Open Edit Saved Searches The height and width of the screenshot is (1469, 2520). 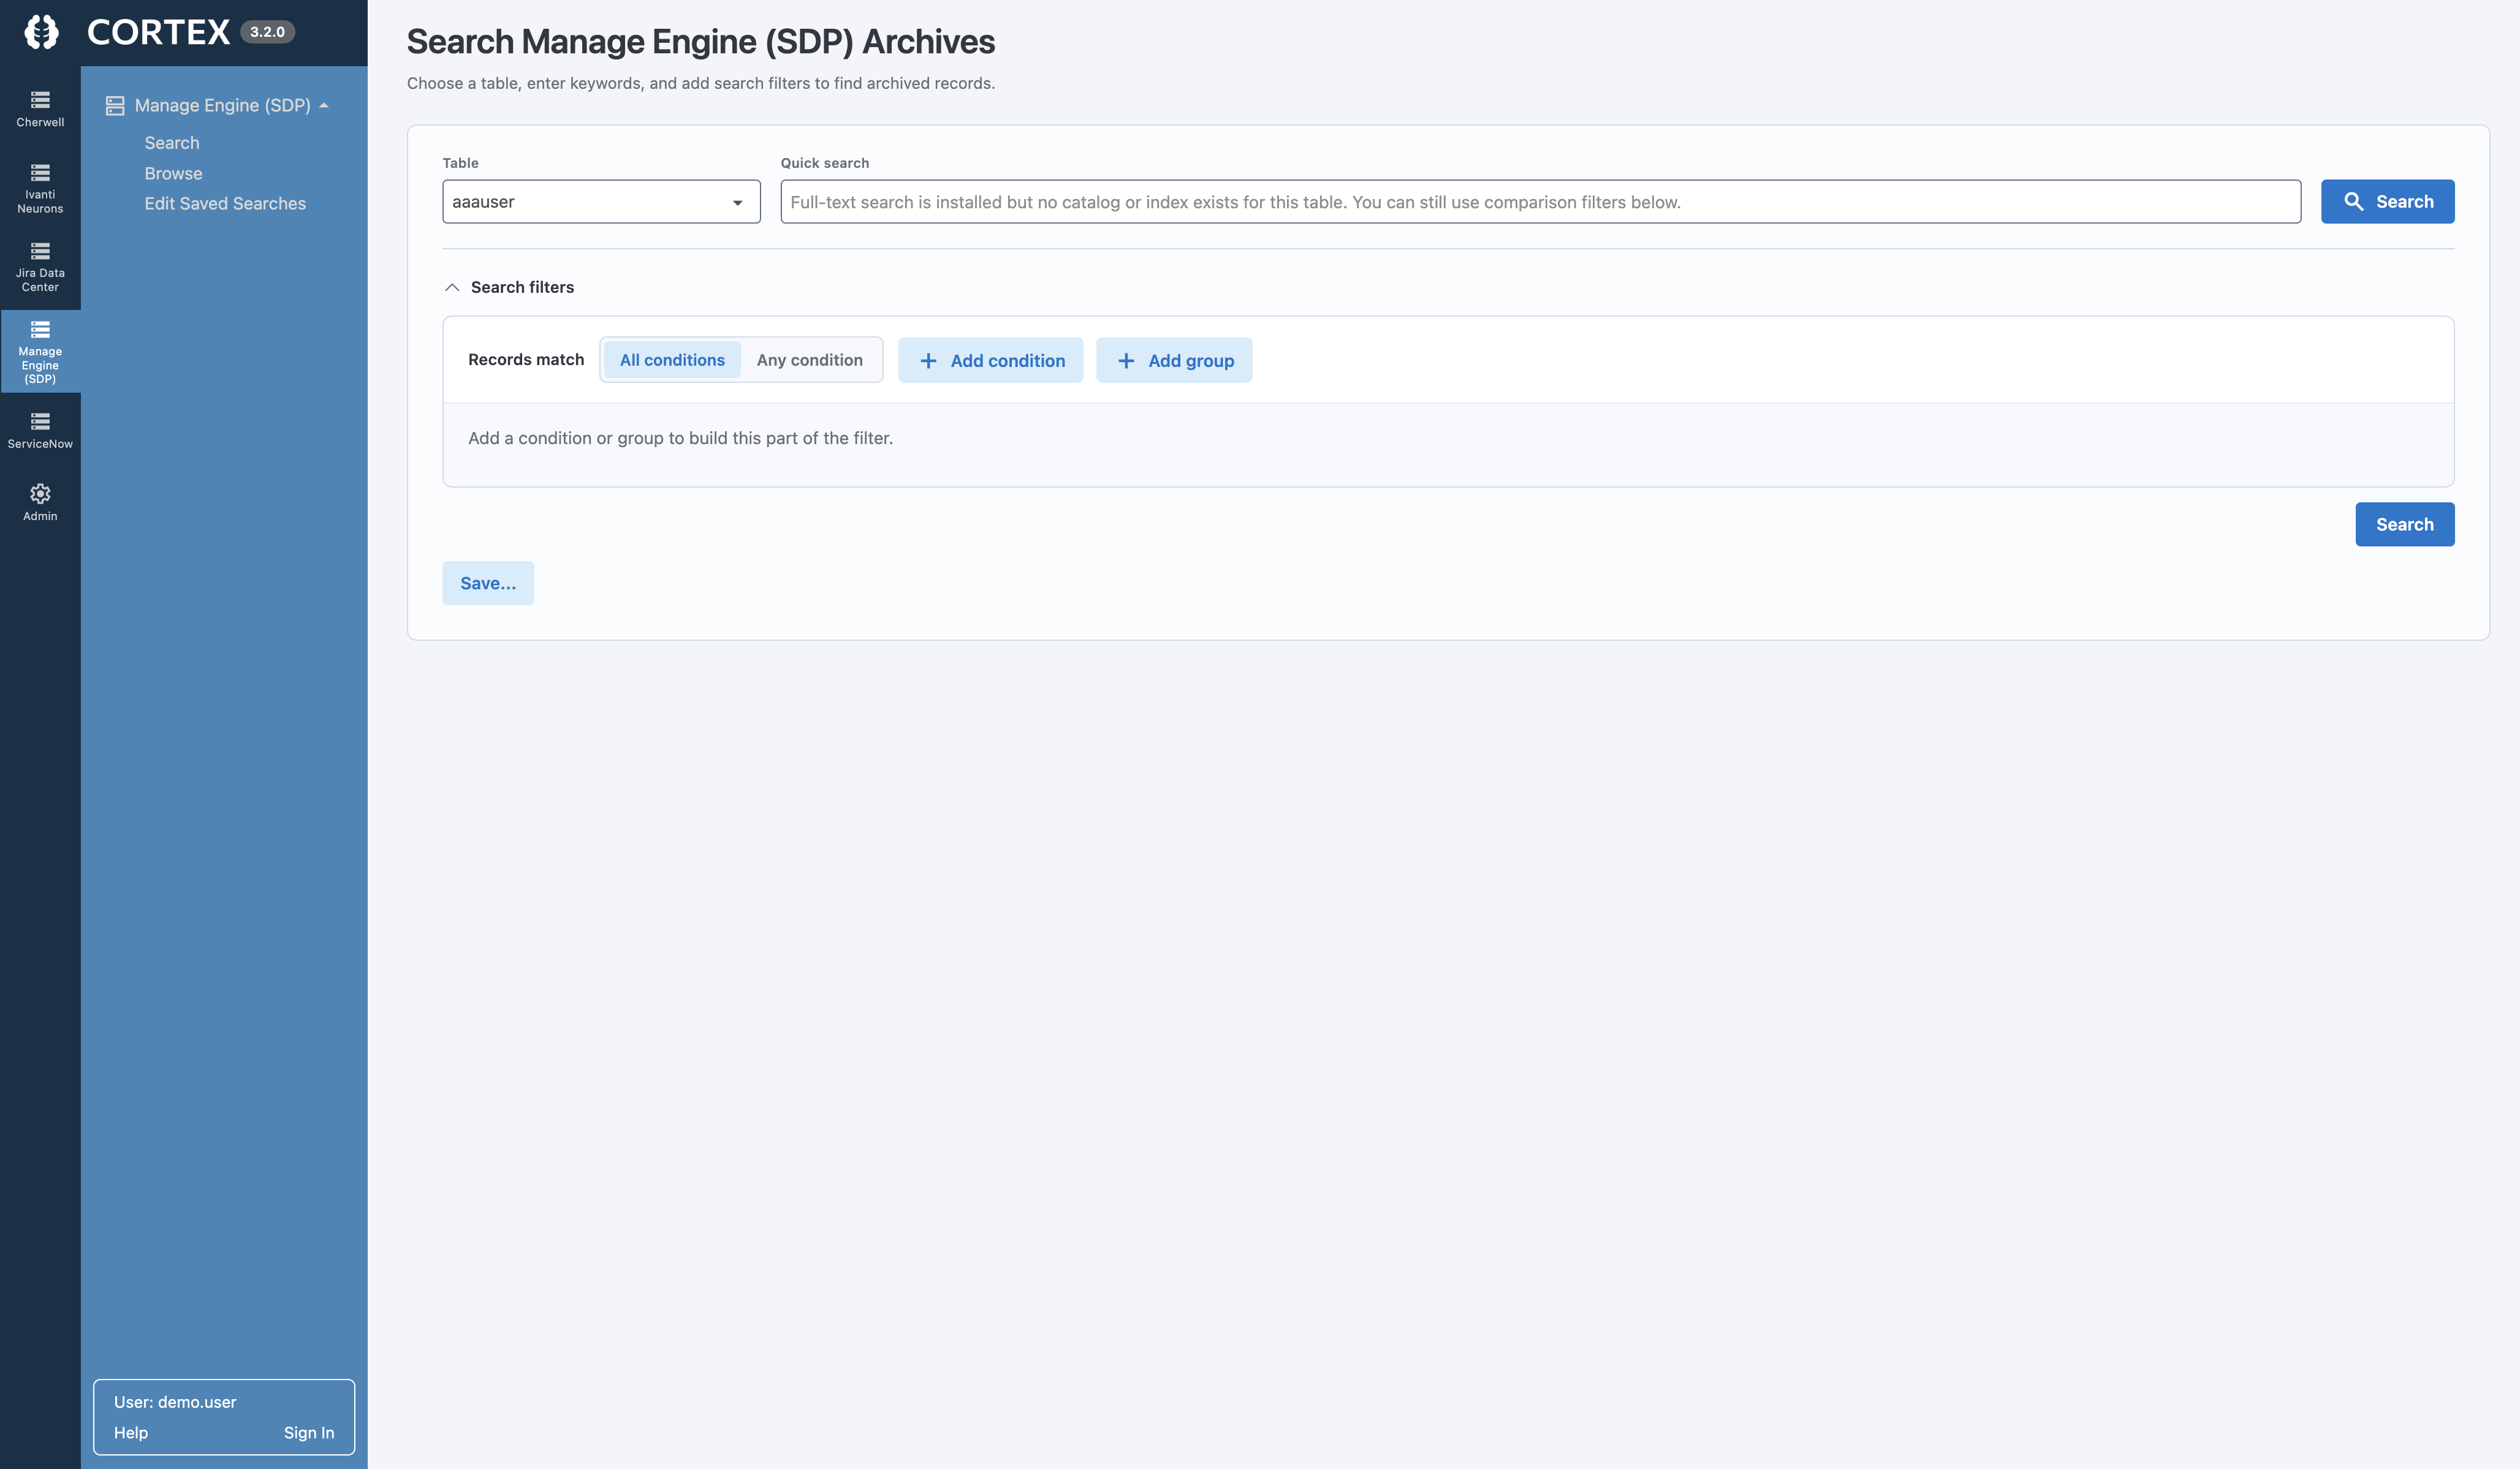[225, 203]
